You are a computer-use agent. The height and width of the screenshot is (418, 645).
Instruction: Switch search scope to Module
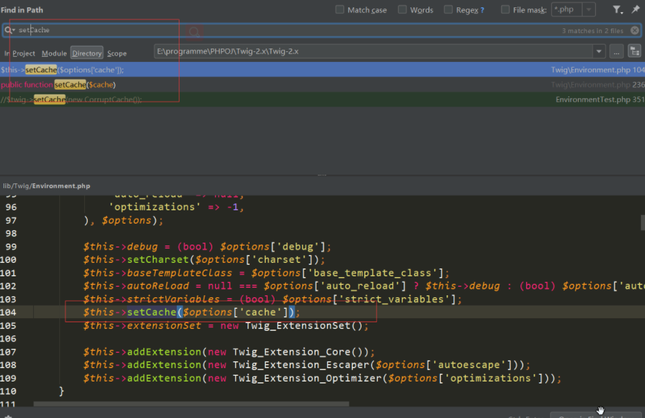(54, 53)
